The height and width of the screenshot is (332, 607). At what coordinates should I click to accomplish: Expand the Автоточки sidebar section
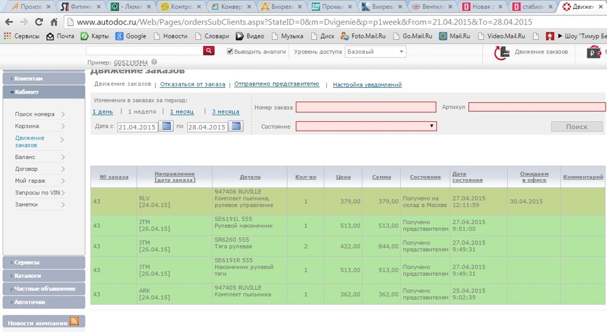(x=44, y=302)
